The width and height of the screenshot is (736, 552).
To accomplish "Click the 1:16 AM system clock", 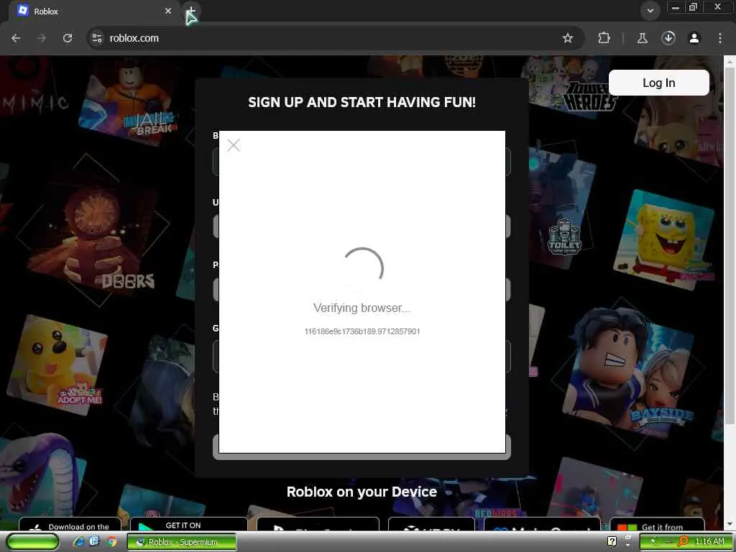I will click(x=709, y=542).
